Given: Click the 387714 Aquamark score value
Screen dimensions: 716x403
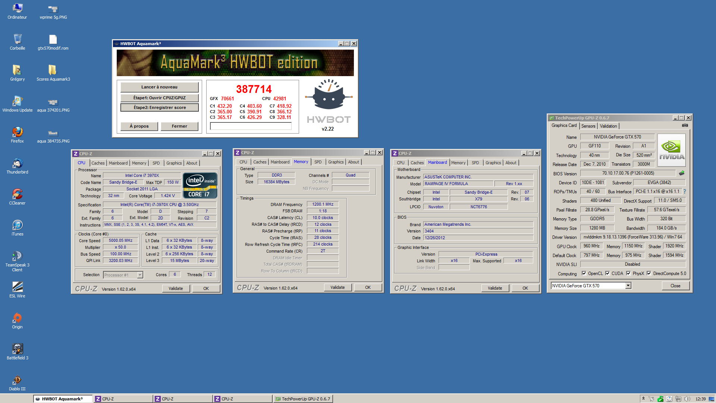Looking at the screenshot, I should click(x=254, y=89).
